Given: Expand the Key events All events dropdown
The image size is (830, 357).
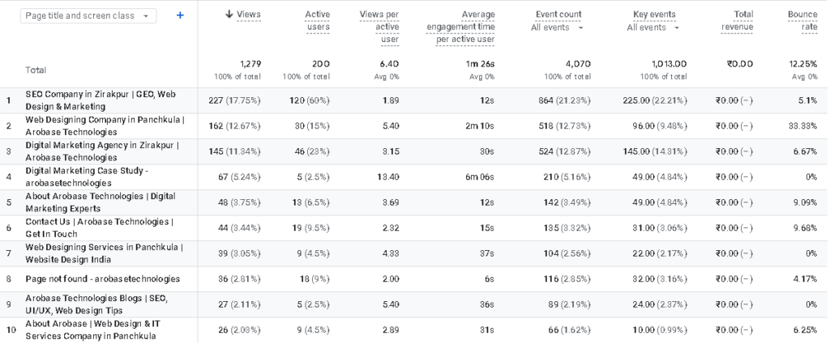Looking at the screenshot, I should coord(653,28).
